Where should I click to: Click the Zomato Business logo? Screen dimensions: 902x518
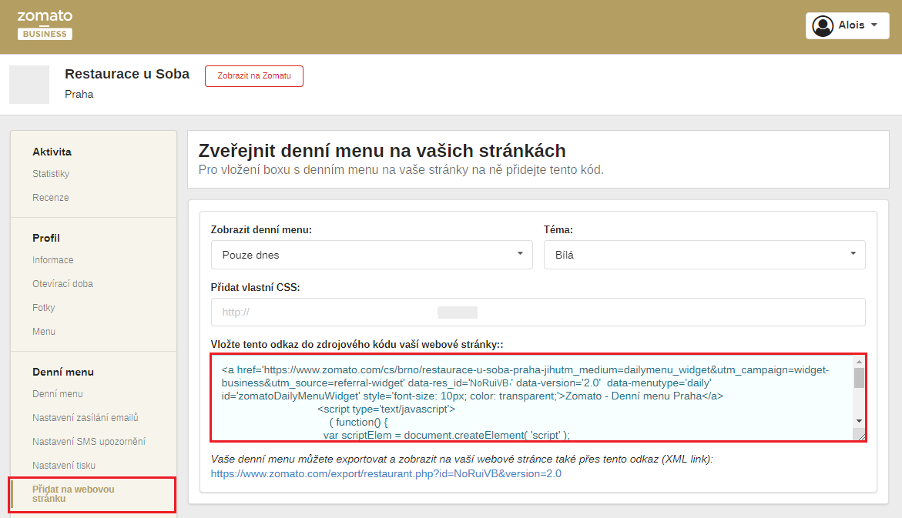(x=45, y=25)
